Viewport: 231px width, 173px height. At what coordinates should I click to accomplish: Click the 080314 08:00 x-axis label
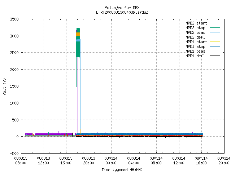pos(156,161)
